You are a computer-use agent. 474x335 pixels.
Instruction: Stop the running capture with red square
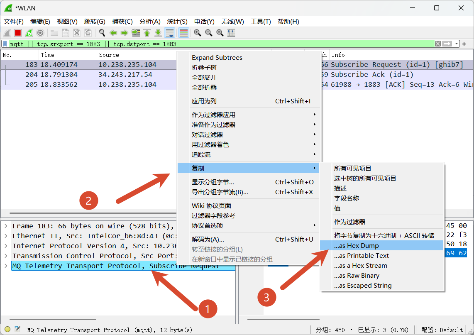[x=18, y=33]
